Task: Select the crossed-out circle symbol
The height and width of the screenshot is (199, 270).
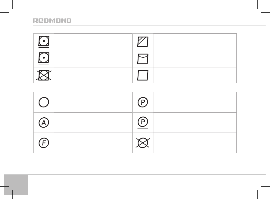Action: coord(143,143)
